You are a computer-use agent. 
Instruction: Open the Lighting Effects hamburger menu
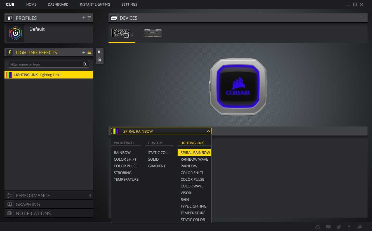[89, 53]
